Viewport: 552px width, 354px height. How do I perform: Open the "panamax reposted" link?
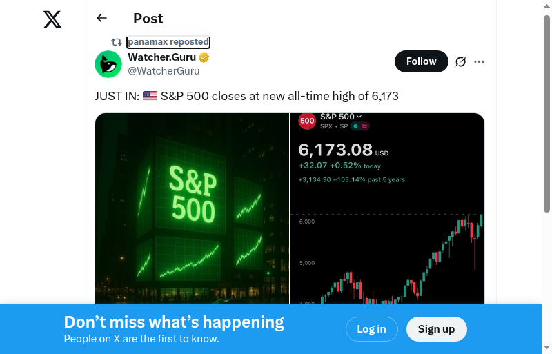point(168,42)
